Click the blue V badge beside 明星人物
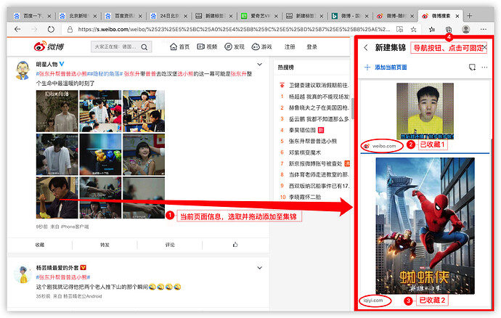 (62, 64)
